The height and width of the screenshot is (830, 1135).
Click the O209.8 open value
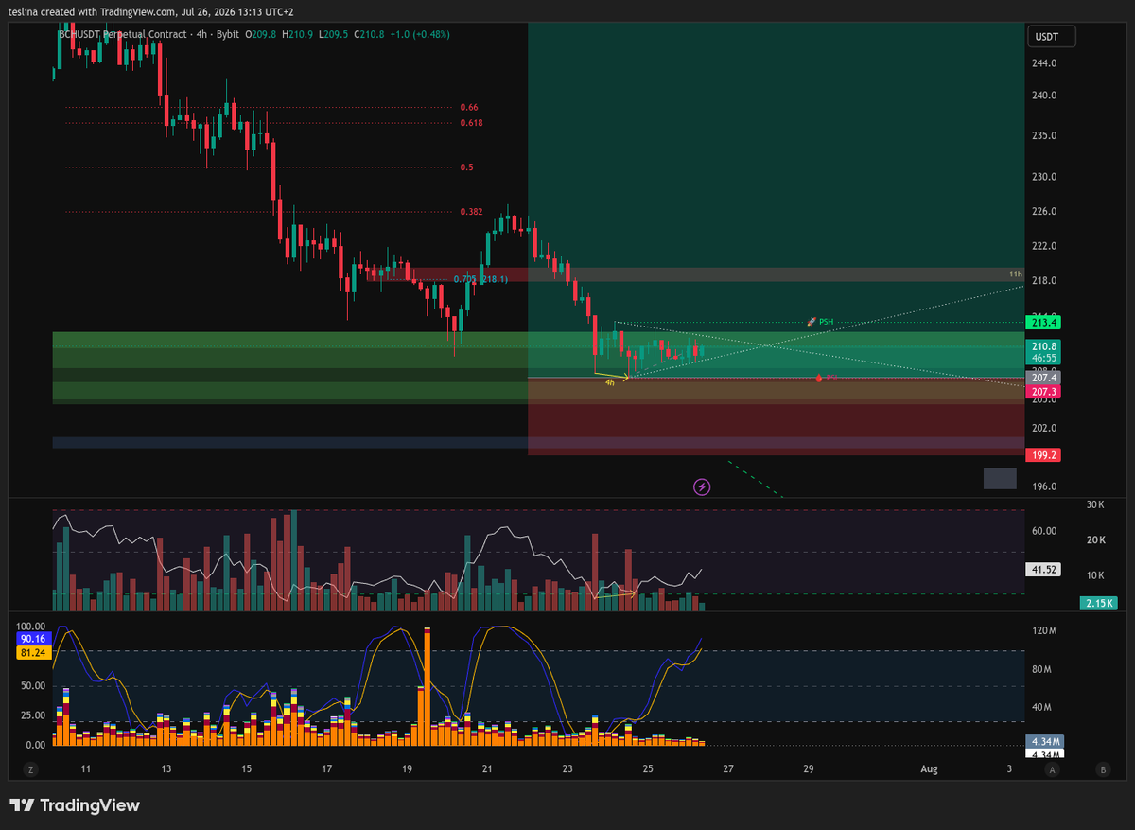[x=261, y=34]
